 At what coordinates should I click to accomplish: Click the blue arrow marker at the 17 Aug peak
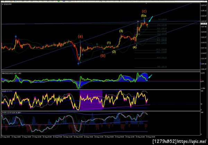[16, 36]
